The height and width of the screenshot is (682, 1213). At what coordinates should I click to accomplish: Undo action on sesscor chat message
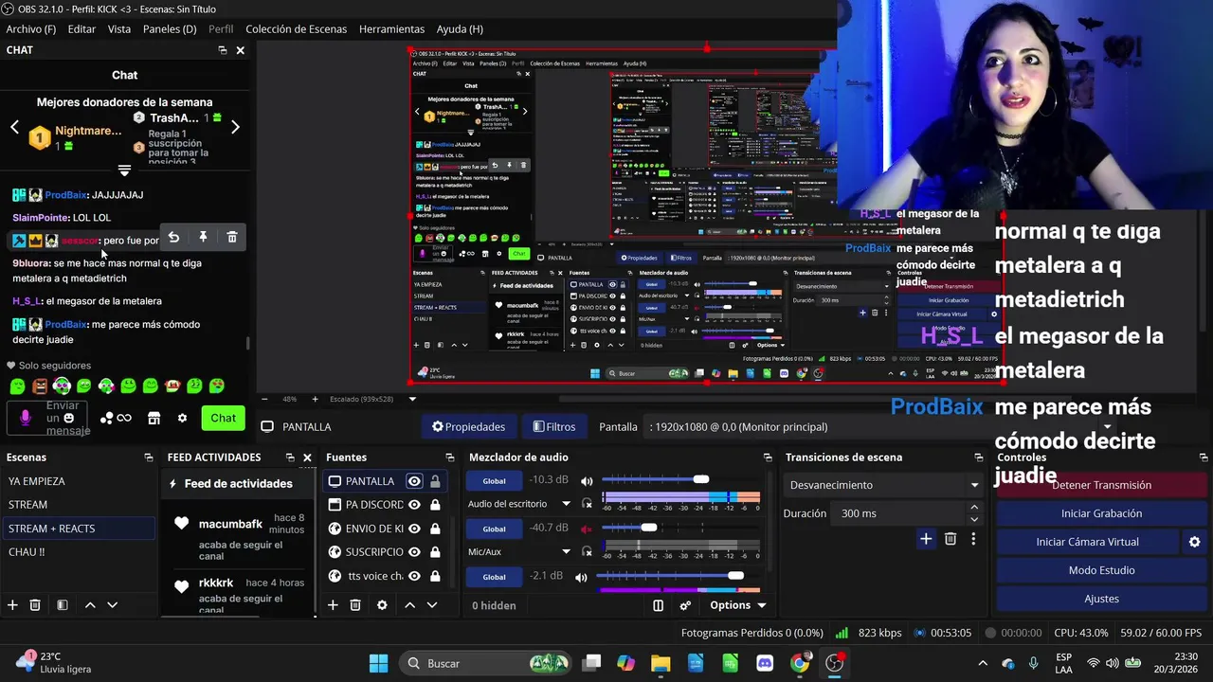point(173,237)
